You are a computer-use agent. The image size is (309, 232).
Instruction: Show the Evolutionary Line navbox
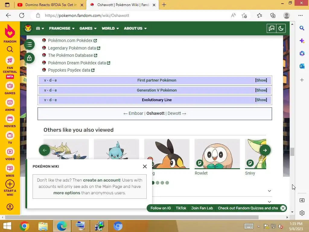point(261,100)
